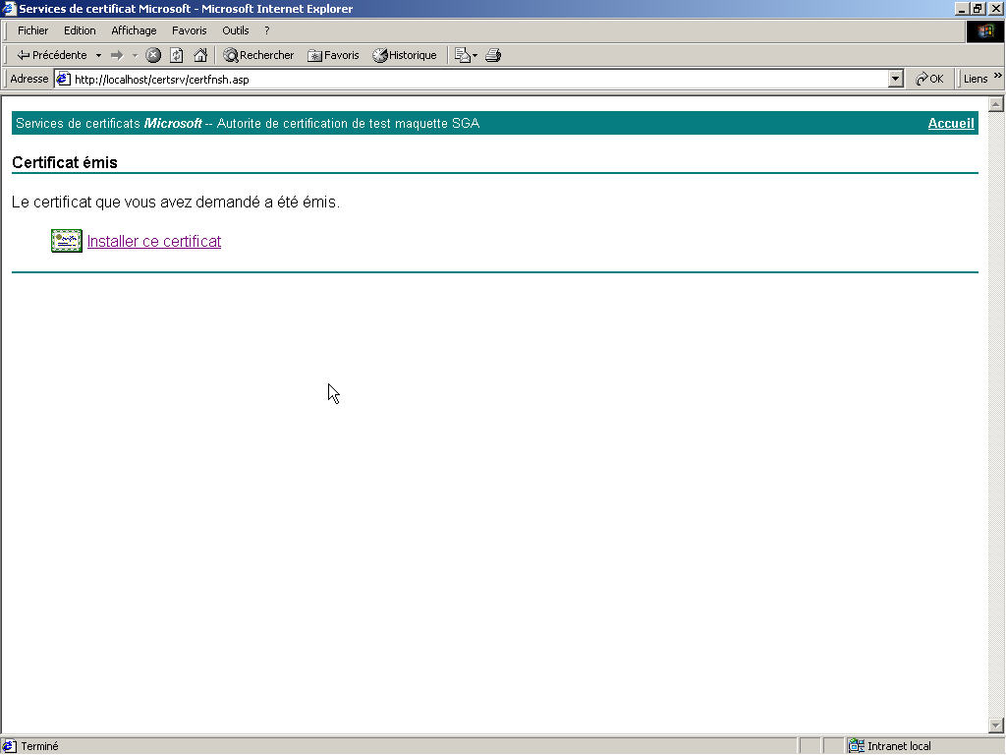Click the Windows logo throbber icon
Image resolution: width=1006 pixels, height=755 pixels.
(x=984, y=31)
